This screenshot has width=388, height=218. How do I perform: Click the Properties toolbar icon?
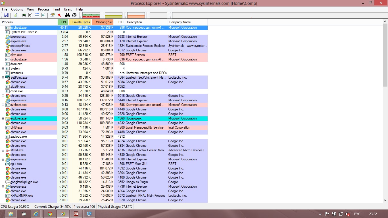tap(52, 15)
